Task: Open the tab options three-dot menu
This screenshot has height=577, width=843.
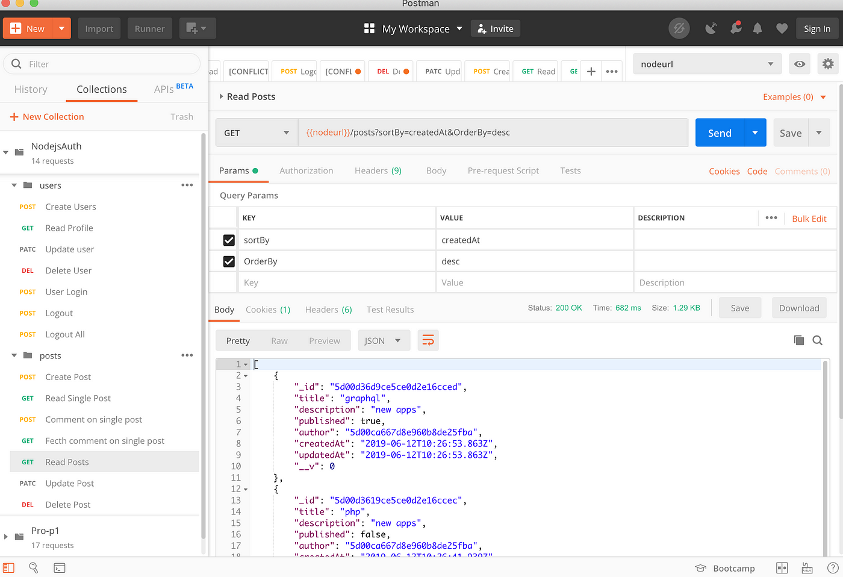Action: click(x=612, y=71)
